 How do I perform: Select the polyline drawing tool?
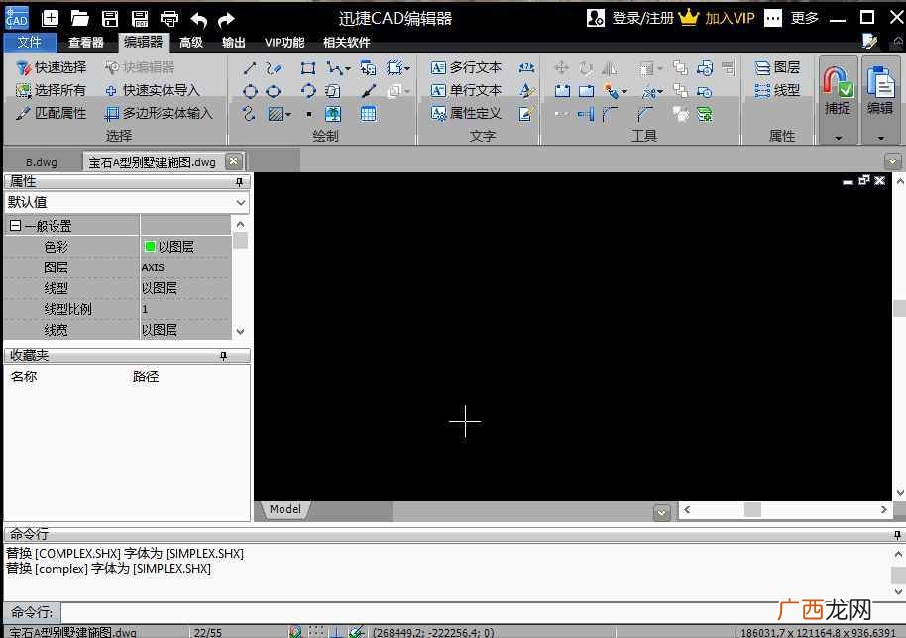pyautogui.click(x=334, y=68)
